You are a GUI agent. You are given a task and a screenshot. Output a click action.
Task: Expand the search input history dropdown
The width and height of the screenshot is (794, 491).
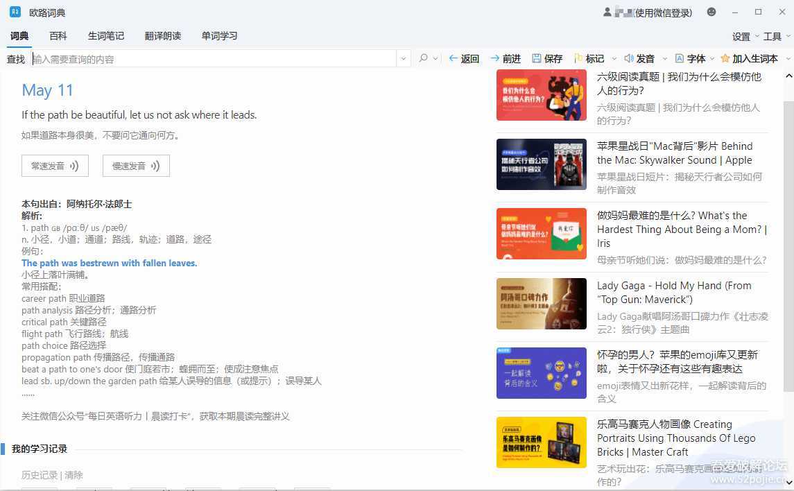[404, 59]
